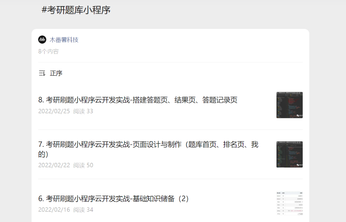This screenshot has width=346, height=222.
Task: Open article 7 about 页面设计与制作
Action: [x=148, y=149]
